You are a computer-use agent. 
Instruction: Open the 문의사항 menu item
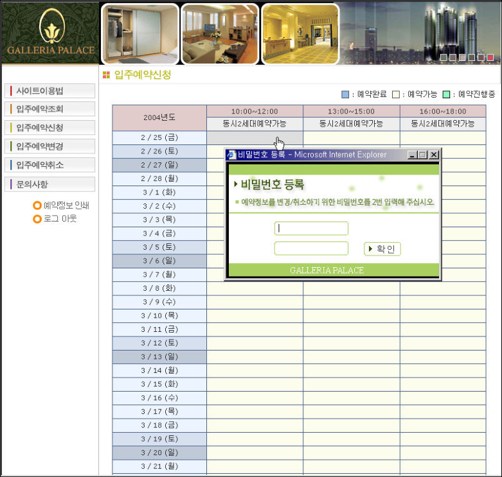pyautogui.click(x=49, y=184)
